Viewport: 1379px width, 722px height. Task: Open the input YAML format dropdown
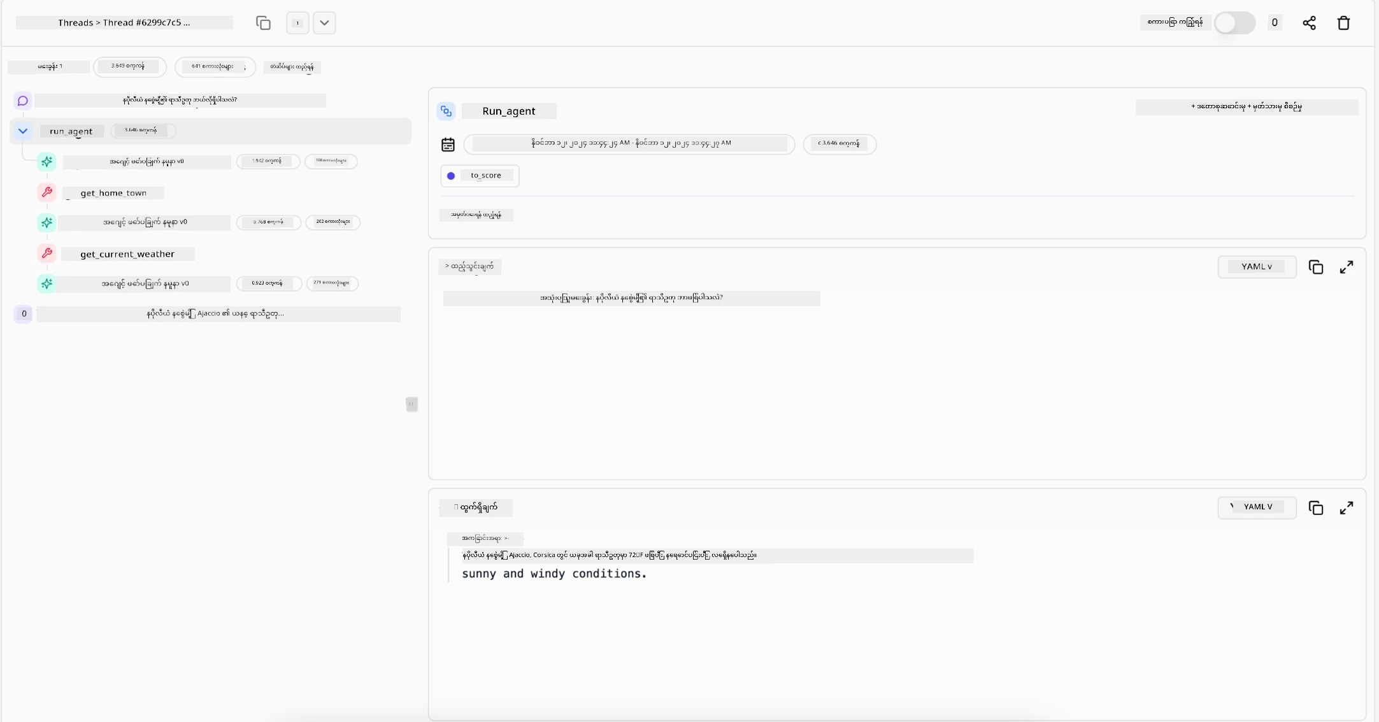point(1256,267)
